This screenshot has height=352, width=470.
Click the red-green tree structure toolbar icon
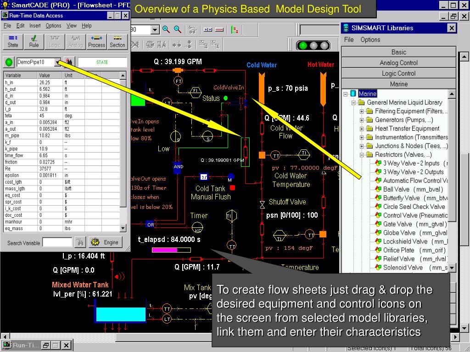tap(235, 30)
